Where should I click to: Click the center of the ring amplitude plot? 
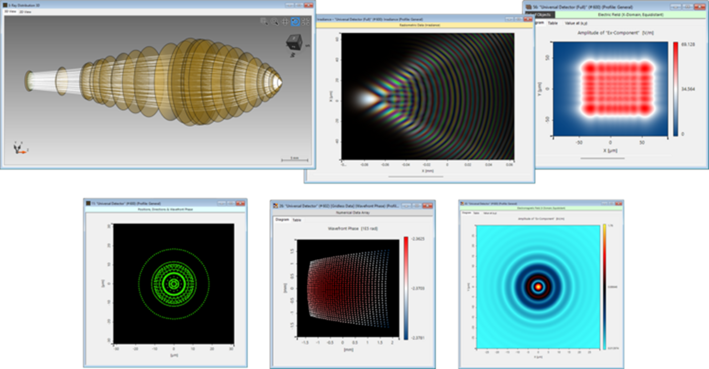click(x=538, y=287)
